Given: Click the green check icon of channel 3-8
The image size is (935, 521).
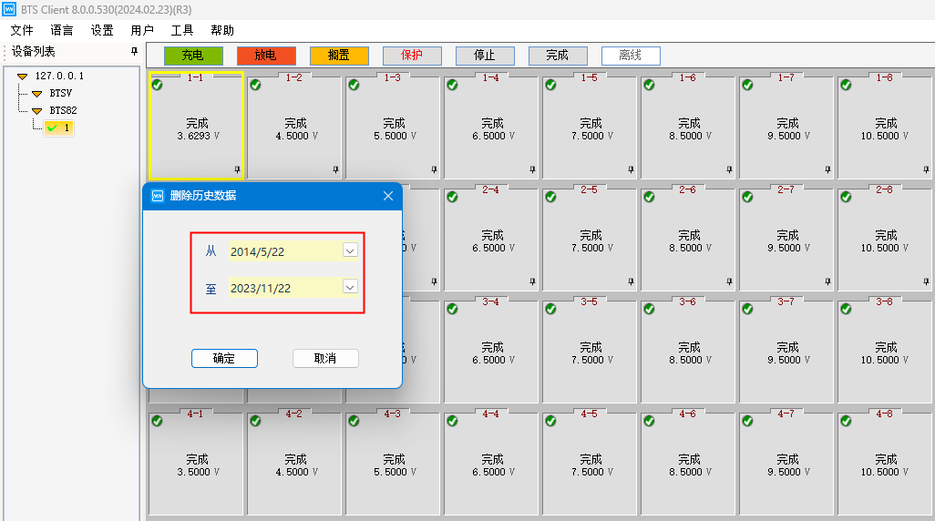Looking at the screenshot, I should click(x=846, y=310).
